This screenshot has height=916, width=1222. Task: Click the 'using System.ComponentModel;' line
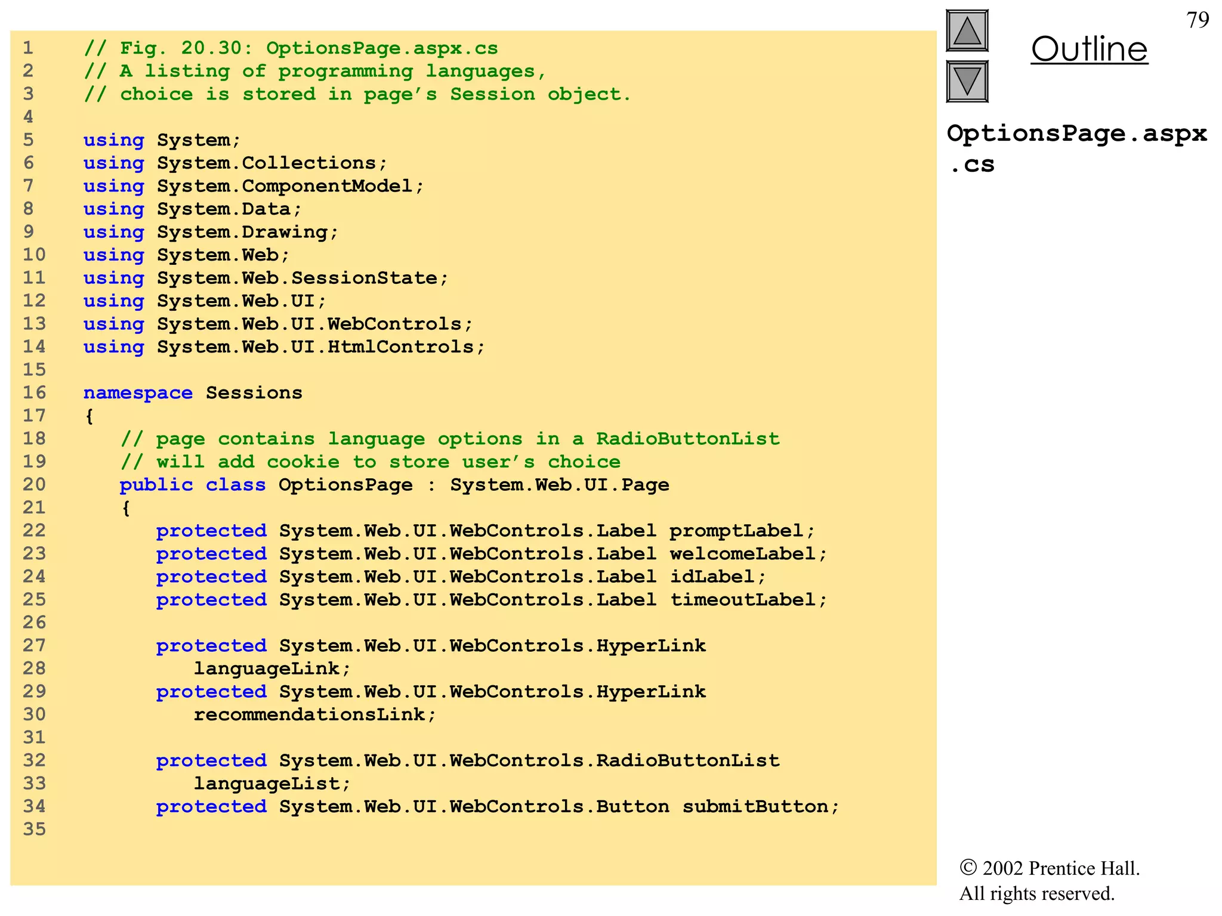coord(254,186)
